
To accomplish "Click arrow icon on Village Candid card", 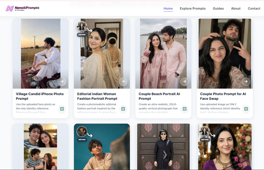I will pos(62,82).
